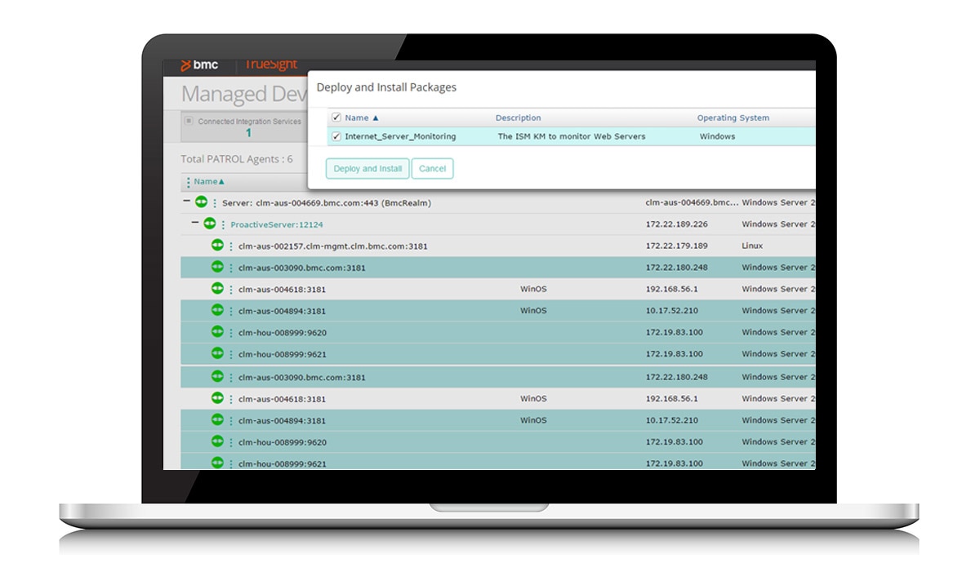Click green status icon beside ProactiveServer:12124
The image size is (980, 563).
(x=210, y=224)
